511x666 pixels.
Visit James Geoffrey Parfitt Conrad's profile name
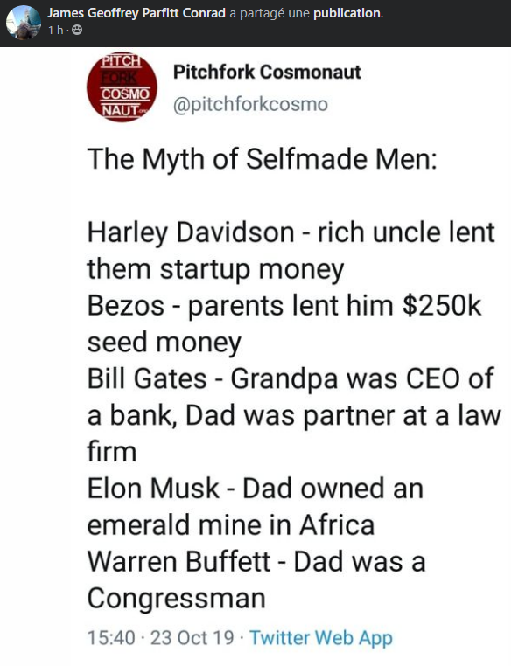[136, 13]
